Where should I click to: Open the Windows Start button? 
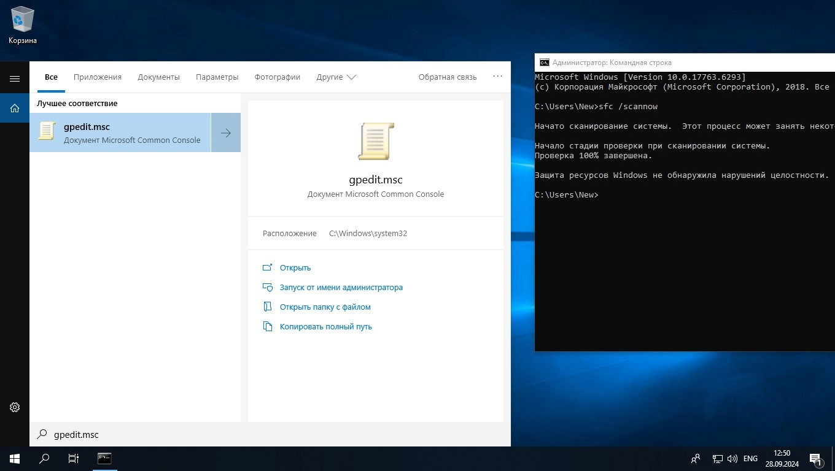pos(15,458)
